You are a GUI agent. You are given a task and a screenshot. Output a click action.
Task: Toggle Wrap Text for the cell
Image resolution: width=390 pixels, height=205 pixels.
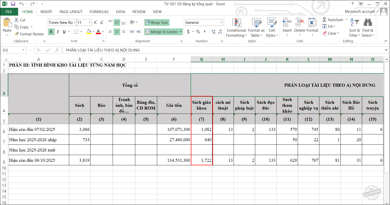(157, 23)
